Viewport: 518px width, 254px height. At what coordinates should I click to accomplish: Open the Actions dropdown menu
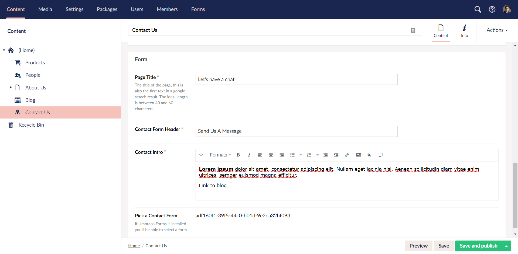tap(497, 30)
